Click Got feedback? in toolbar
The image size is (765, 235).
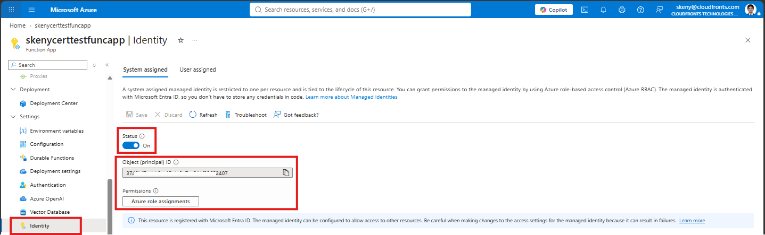pos(296,115)
